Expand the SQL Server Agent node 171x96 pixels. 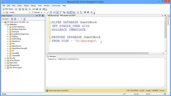point(5,68)
